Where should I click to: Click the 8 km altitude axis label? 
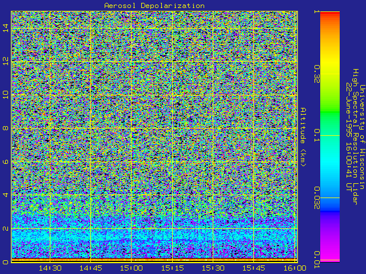point(5,128)
